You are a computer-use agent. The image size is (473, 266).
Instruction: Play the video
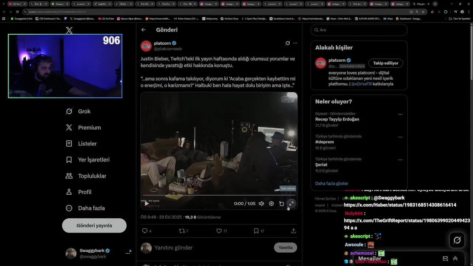tap(147, 204)
